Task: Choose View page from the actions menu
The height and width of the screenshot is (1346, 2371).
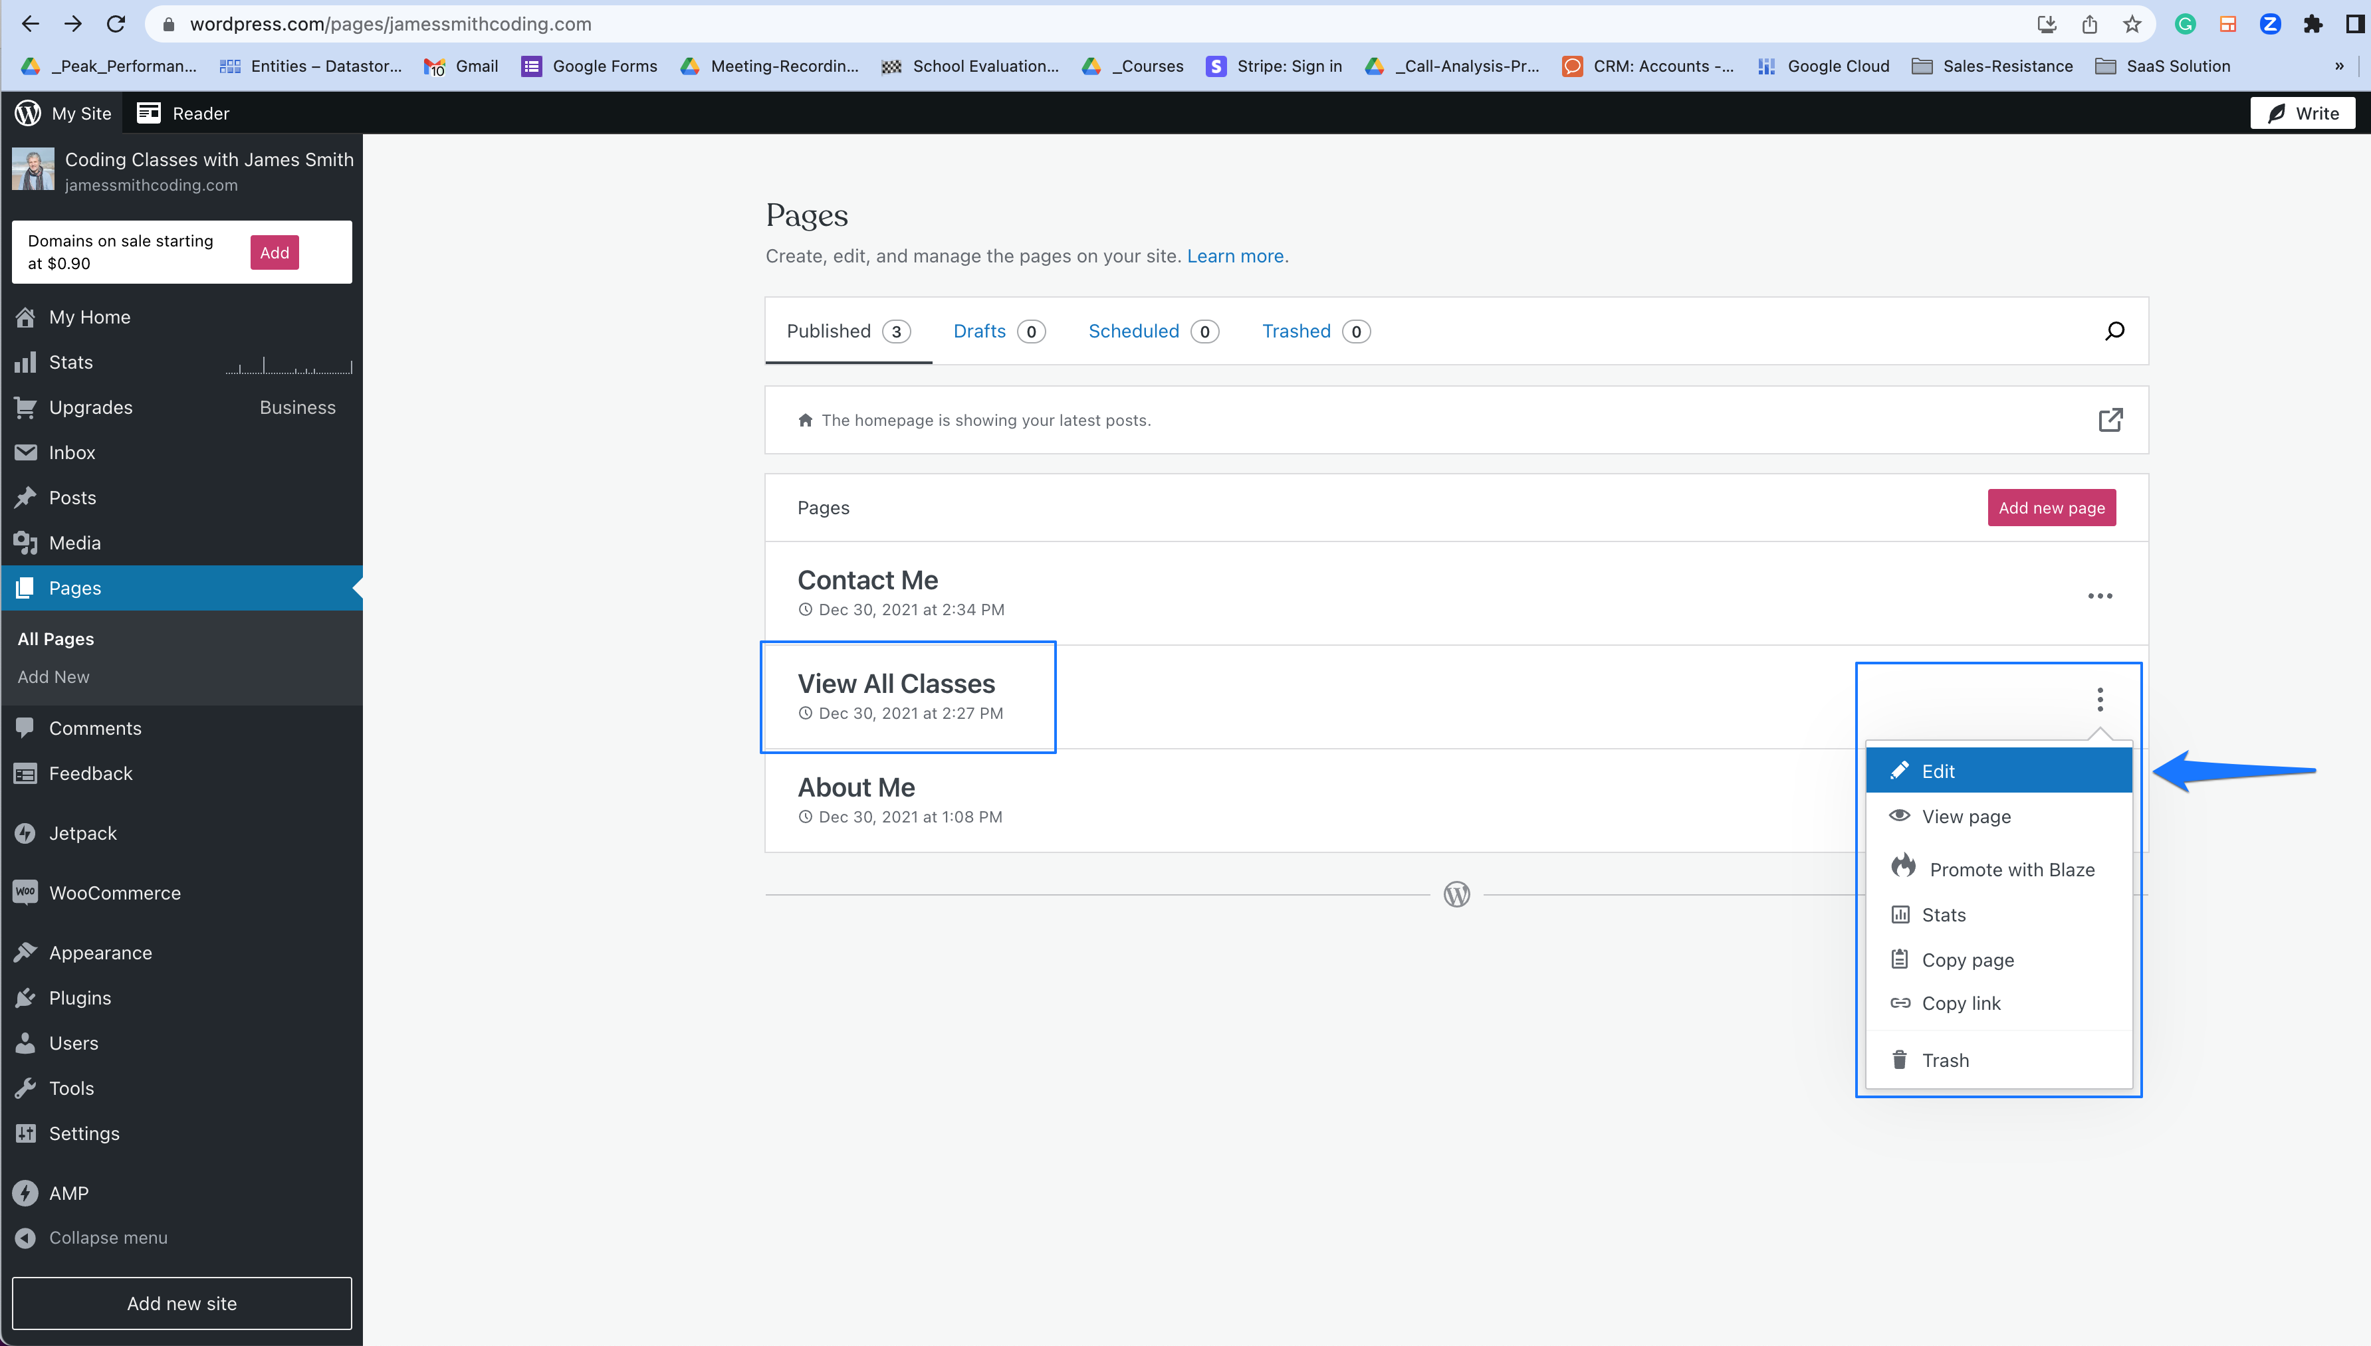Action: 1999,817
